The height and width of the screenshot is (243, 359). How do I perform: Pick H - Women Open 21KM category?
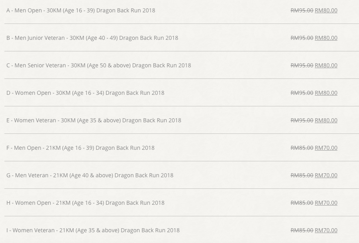pyautogui.click(x=85, y=203)
